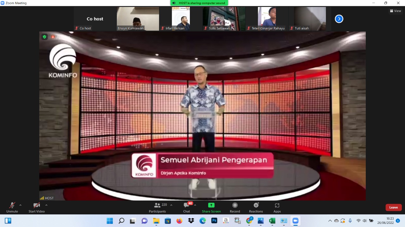Open the View layout menu
Screen dimensions: 405x227
click(396, 11)
